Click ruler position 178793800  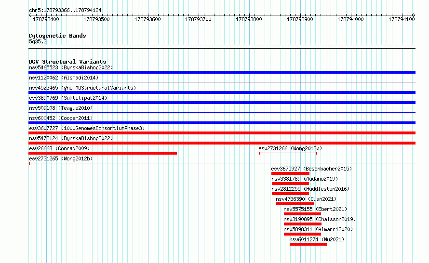249,19
